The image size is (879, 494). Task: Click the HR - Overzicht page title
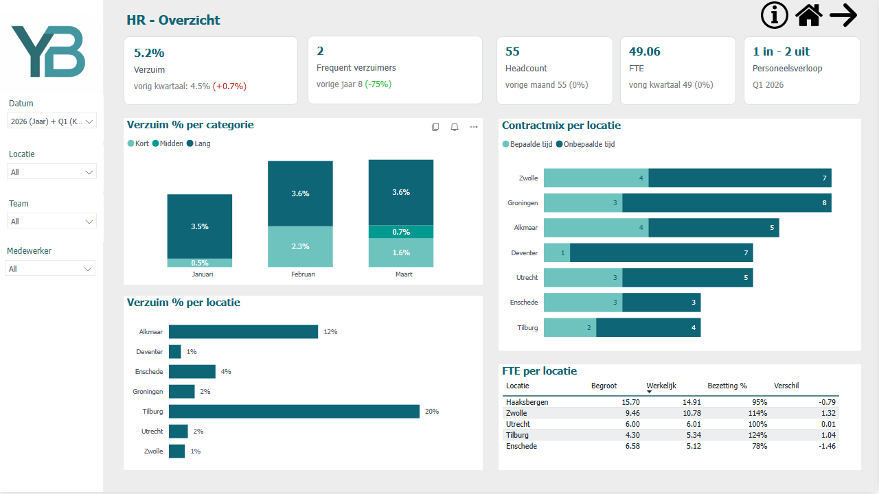[x=173, y=20]
